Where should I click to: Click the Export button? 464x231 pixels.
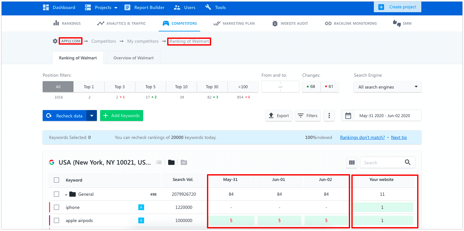coord(279,116)
